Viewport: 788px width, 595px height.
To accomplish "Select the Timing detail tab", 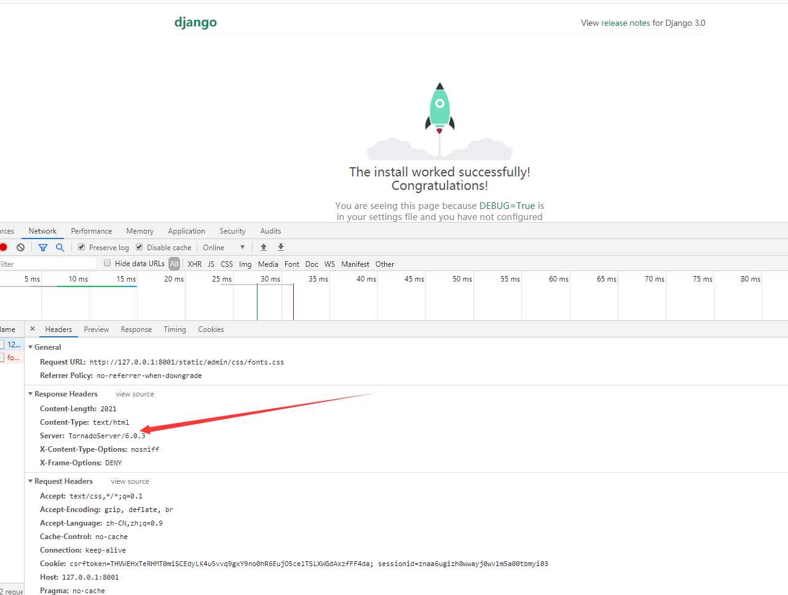I will pyautogui.click(x=175, y=329).
